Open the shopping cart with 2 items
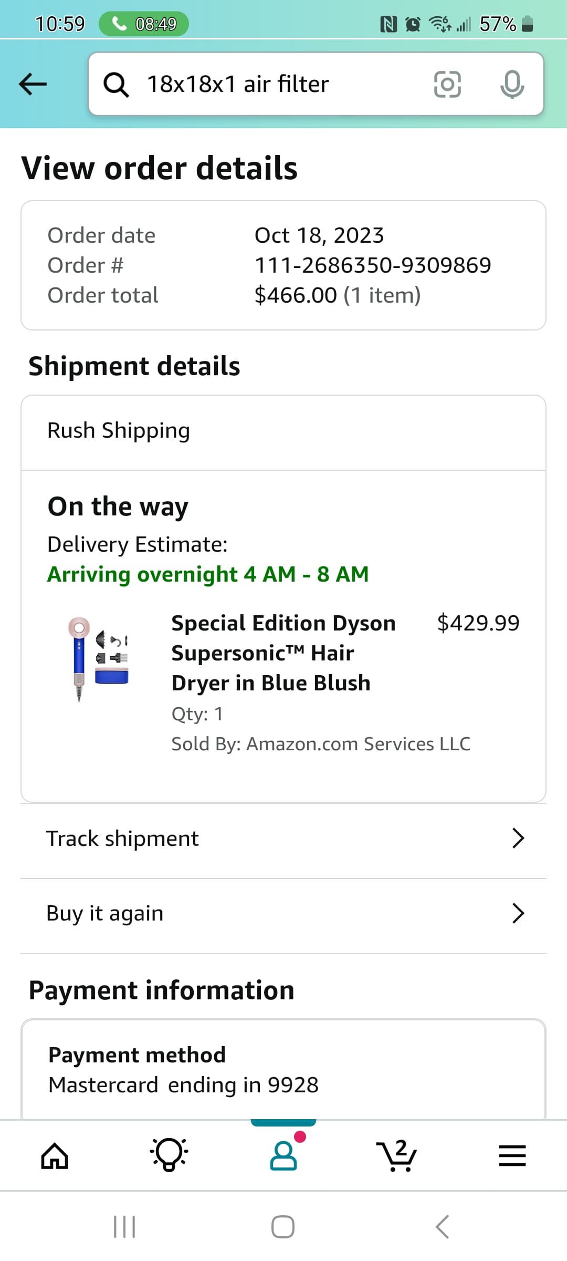The image size is (567, 1261). click(397, 1155)
